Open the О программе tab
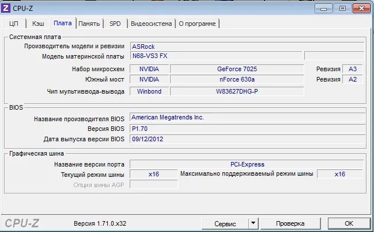374x232 pixels. click(197, 24)
